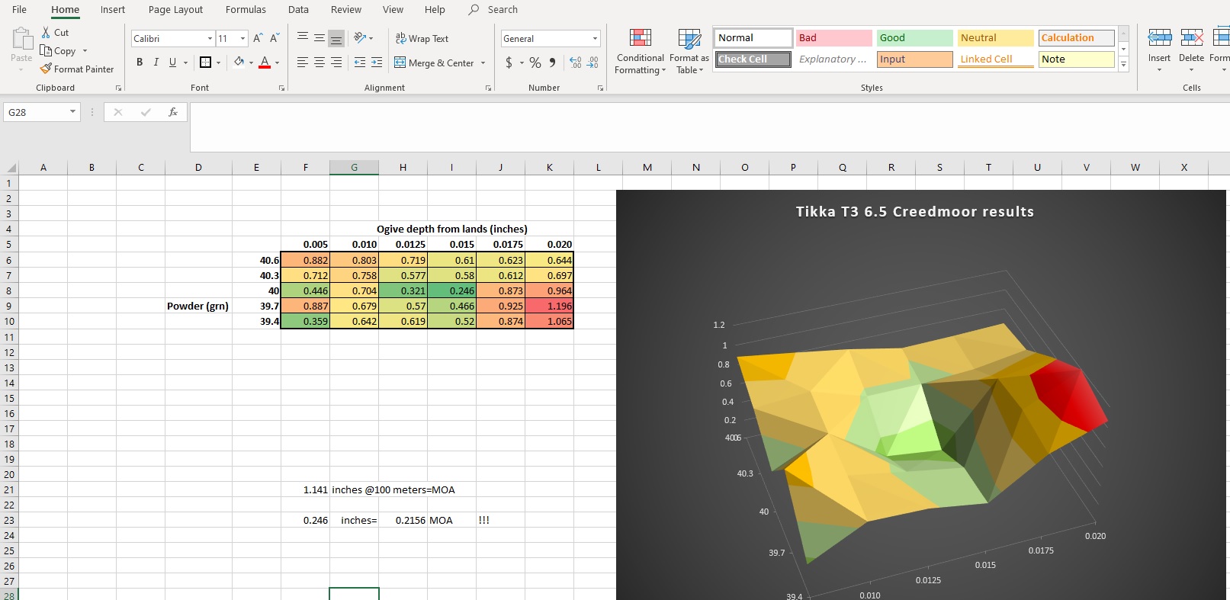1230x600 pixels.
Task: Apply percent style to the cell
Action: coord(535,63)
